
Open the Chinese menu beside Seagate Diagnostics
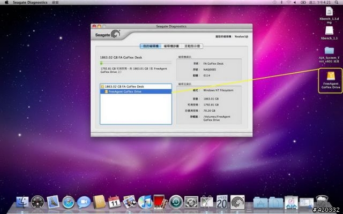(55, 2)
